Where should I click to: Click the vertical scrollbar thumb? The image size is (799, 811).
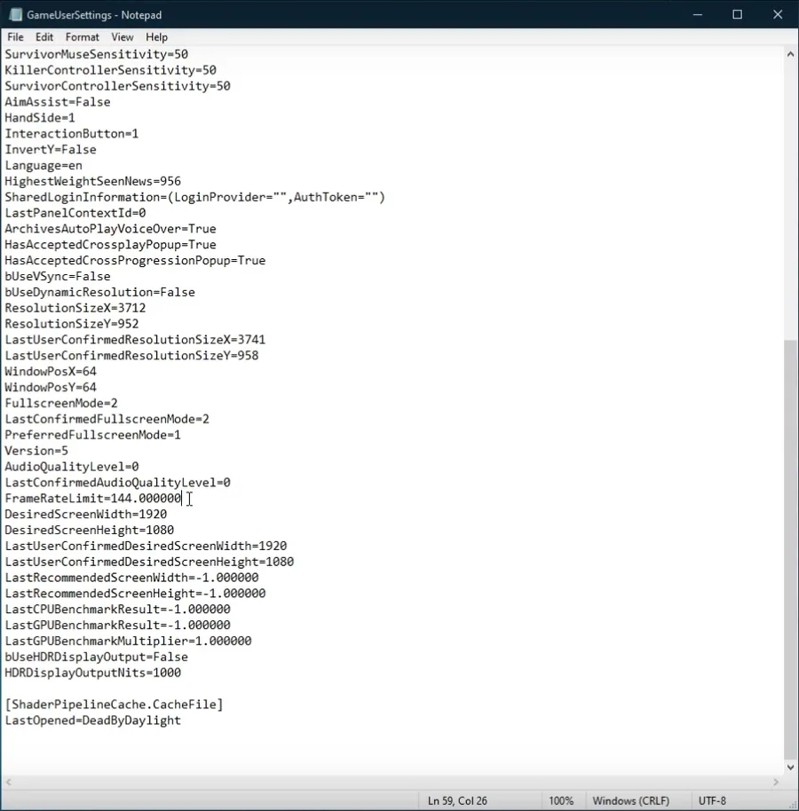pyautogui.click(x=790, y=548)
